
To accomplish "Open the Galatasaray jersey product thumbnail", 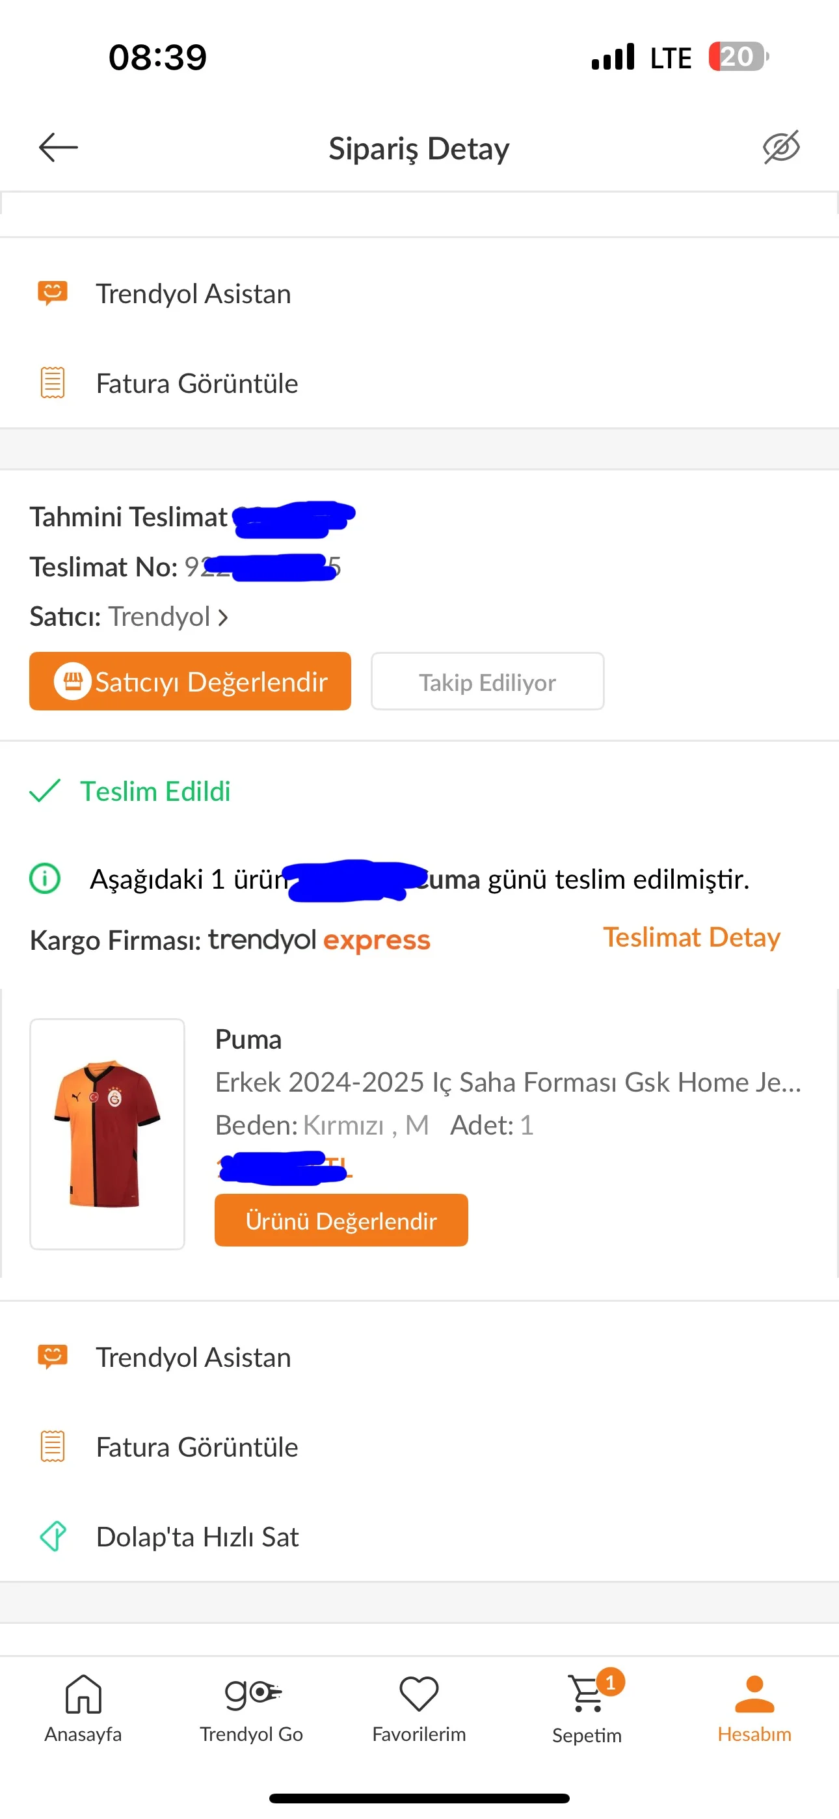I will pos(107,1133).
